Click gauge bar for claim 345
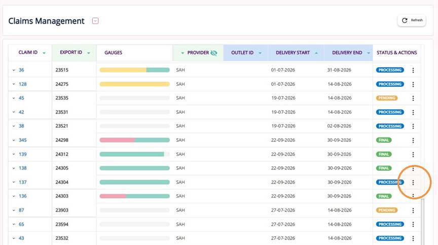The height and width of the screenshot is (245, 438). point(135,140)
